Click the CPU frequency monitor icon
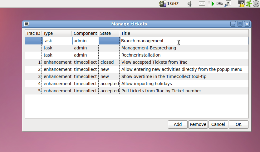Viewport: 260px width, 152px height. click(162, 4)
